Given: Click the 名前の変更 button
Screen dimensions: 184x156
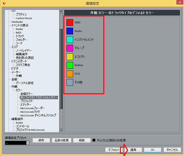Looking at the screenshot, I should (62, 140).
